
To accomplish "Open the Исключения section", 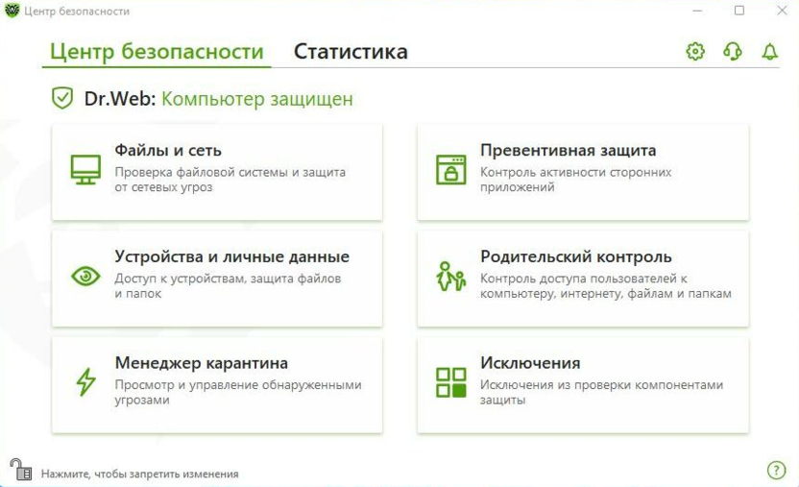I will point(583,385).
